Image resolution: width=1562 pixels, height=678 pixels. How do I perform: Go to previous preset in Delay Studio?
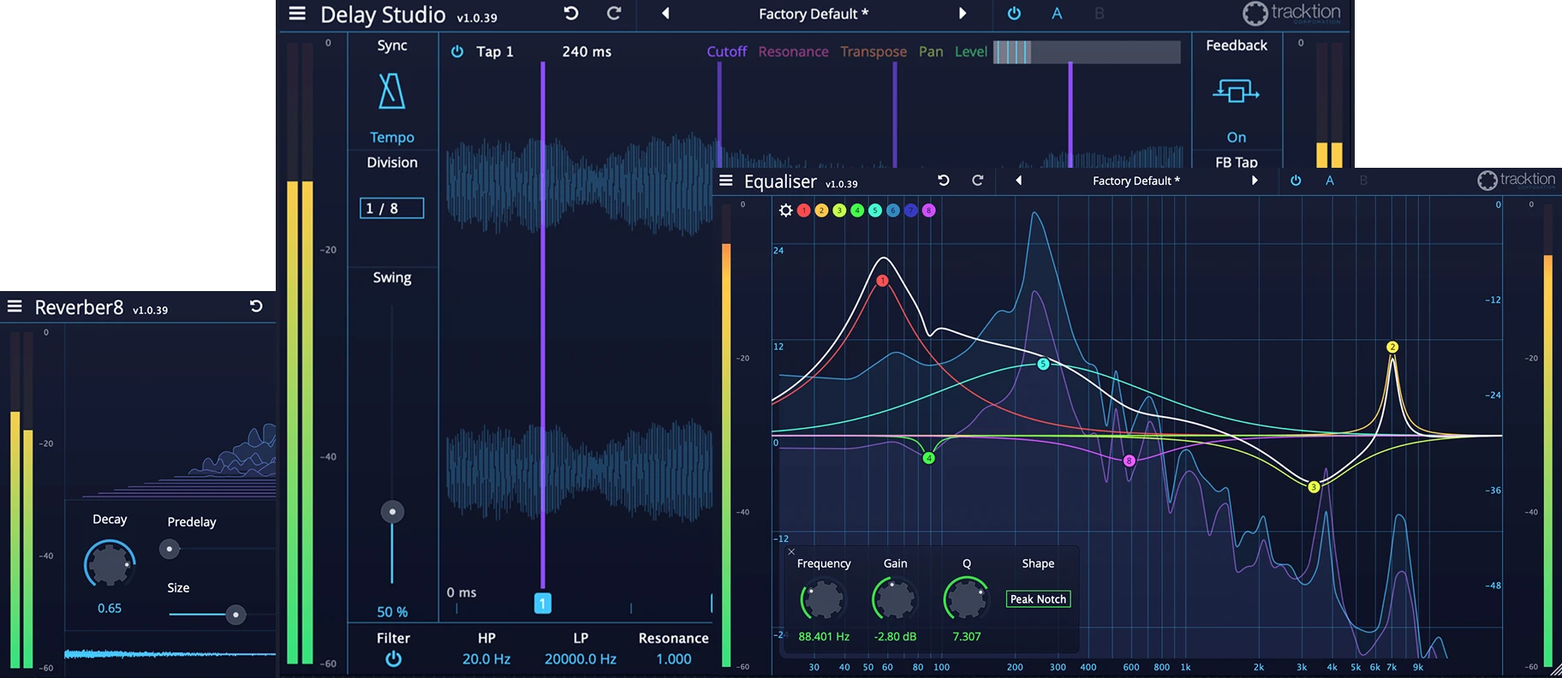pos(665,14)
